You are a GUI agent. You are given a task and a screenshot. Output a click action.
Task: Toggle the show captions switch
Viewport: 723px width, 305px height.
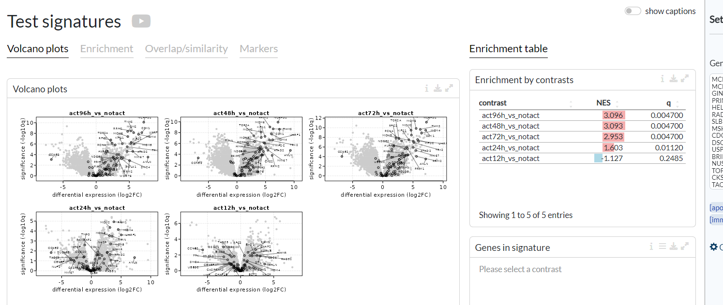coord(633,10)
